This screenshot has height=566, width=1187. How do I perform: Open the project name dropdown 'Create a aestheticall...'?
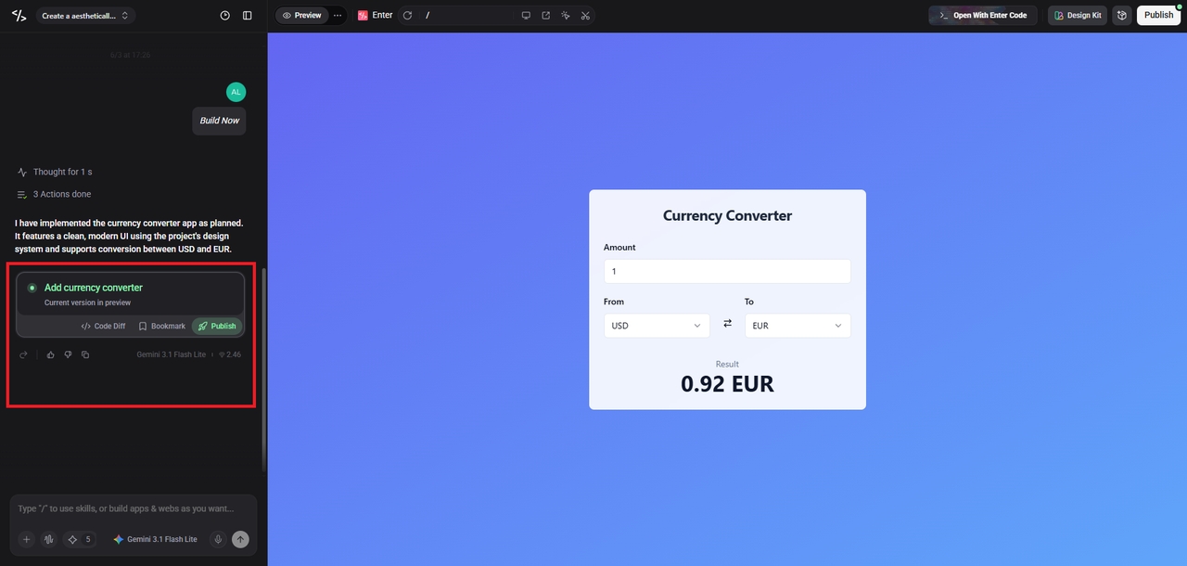point(86,16)
